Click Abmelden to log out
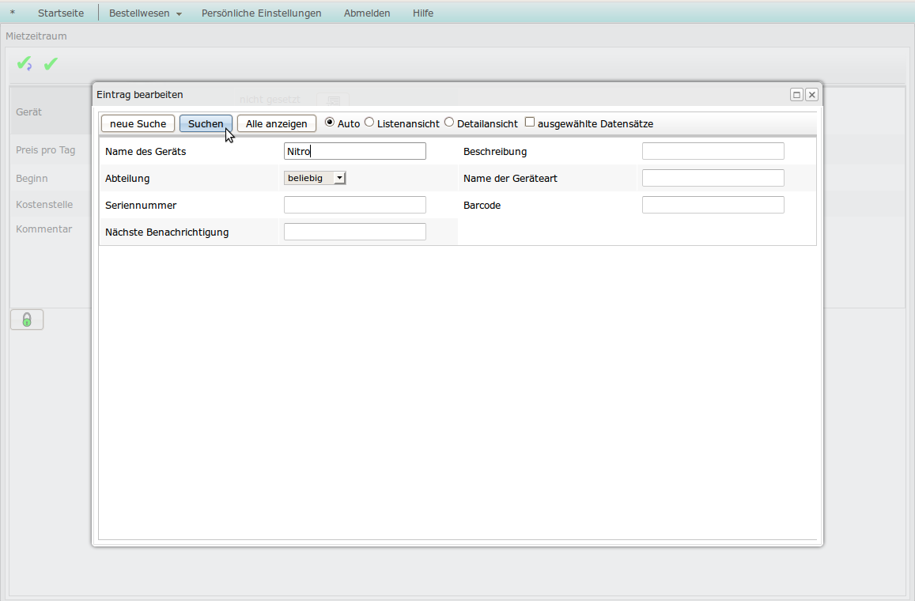Image resolution: width=915 pixels, height=601 pixels. [x=367, y=13]
